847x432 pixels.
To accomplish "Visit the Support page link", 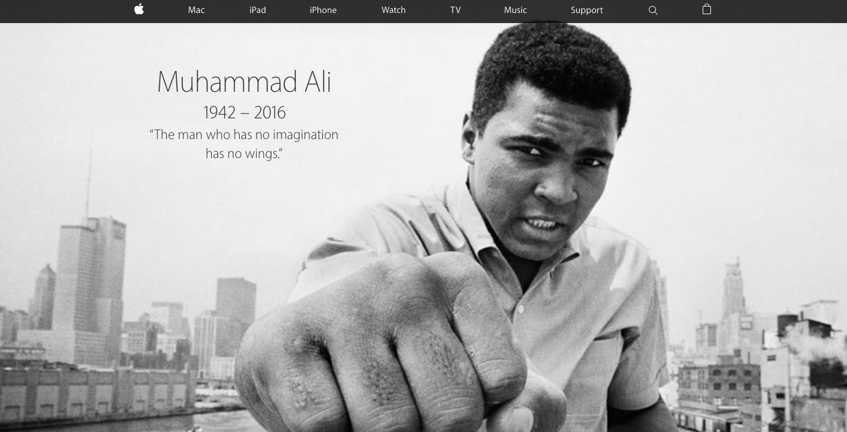I will 587,10.
